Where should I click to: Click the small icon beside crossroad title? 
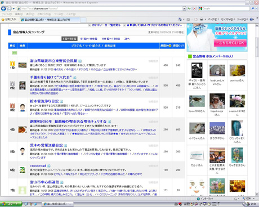click(x=49, y=166)
